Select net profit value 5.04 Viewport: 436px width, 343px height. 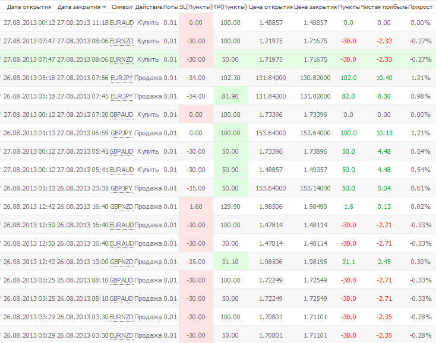(384, 188)
